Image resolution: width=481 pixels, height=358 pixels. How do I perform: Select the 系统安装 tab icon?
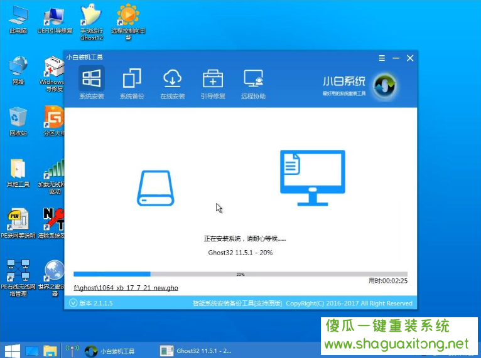pyautogui.click(x=92, y=78)
